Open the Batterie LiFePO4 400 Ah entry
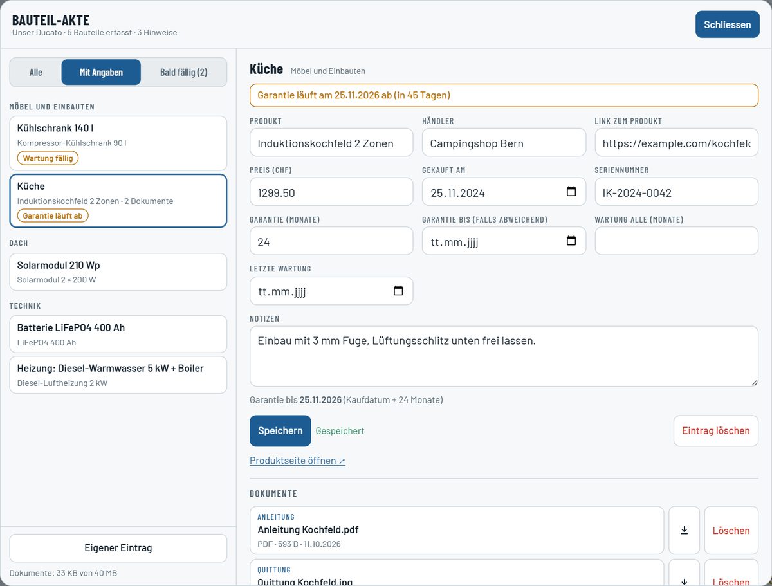Image resolution: width=772 pixels, height=586 pixels. [118, 334]
